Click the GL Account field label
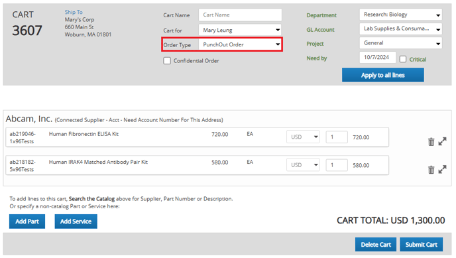This screenshot has height=258, width=456. coord(320,30)
